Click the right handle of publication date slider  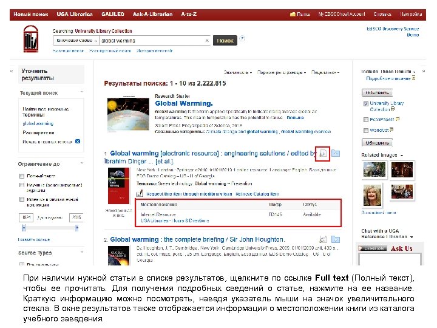(76, 228)
